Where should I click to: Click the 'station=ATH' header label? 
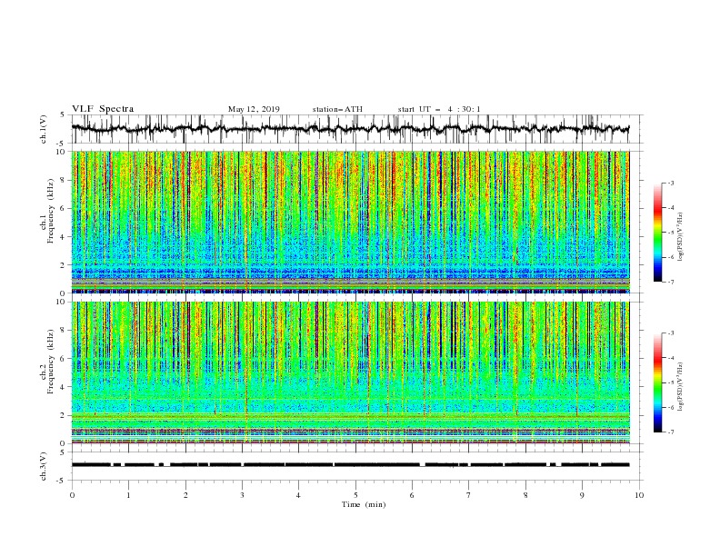pos(337,109)
